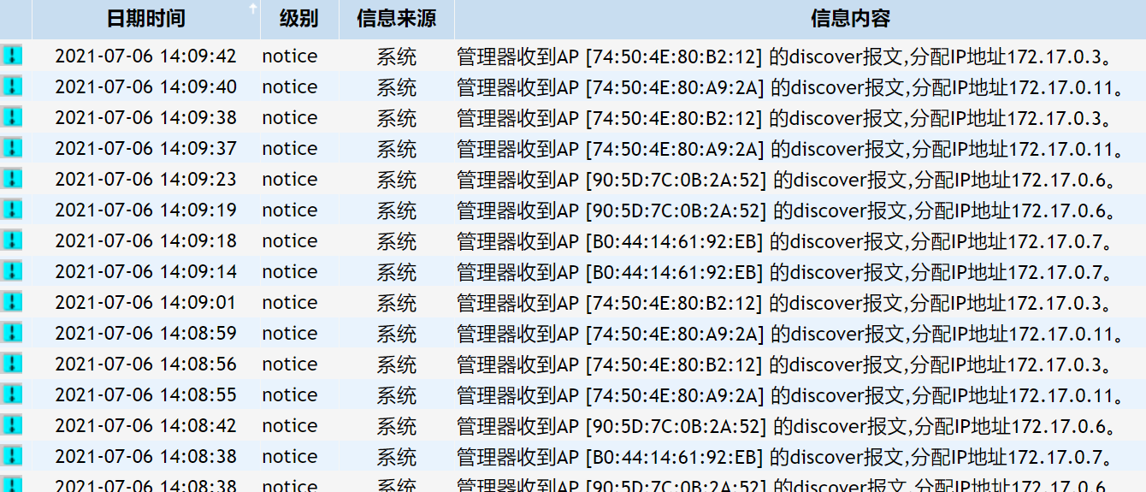Click the notice icon for the 14:09:40 row
Image resolution: width=1146 pixels, height=492 pixels.
12,87
